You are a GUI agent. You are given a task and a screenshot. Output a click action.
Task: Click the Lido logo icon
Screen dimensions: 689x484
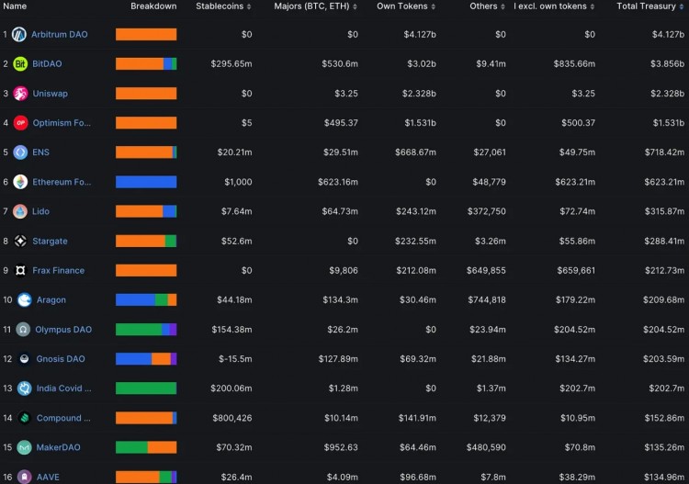point(20,211)
